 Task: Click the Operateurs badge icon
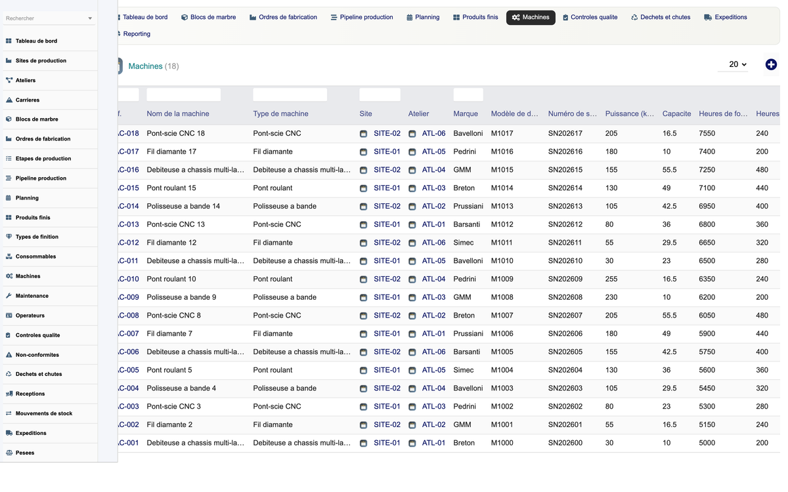click(x=9, y=316)
